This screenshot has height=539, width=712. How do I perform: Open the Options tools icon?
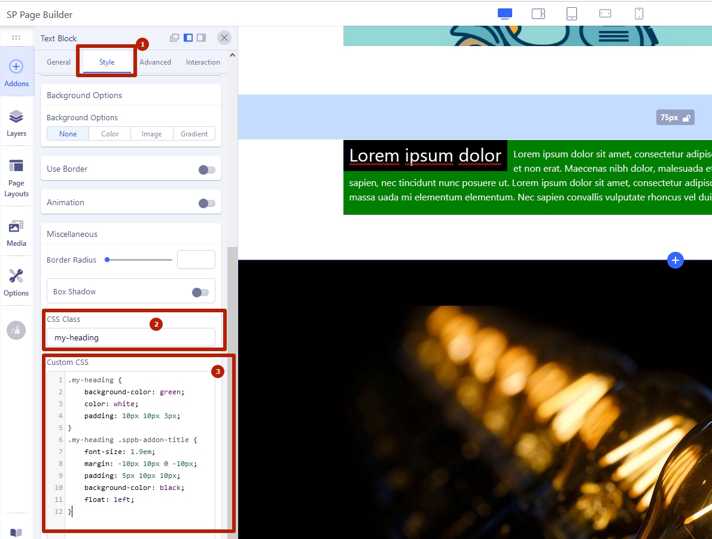point(16,282)
